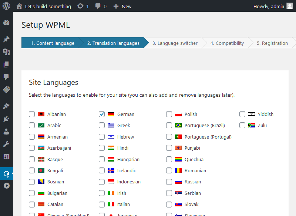Click the South Africa flag for Zulu
The width and height of the screenshot is (296, 216).
pyautogui.click(x=252, y=125)
